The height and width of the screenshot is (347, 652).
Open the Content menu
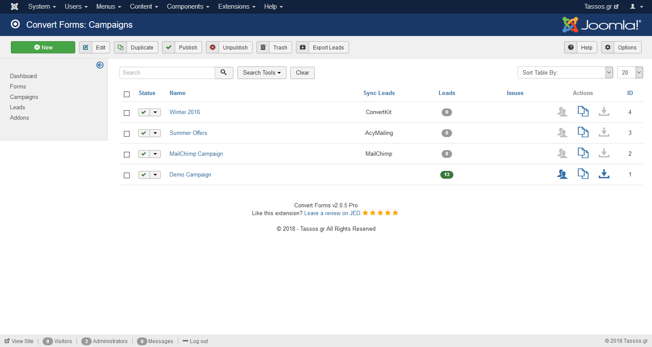(144, 7)
